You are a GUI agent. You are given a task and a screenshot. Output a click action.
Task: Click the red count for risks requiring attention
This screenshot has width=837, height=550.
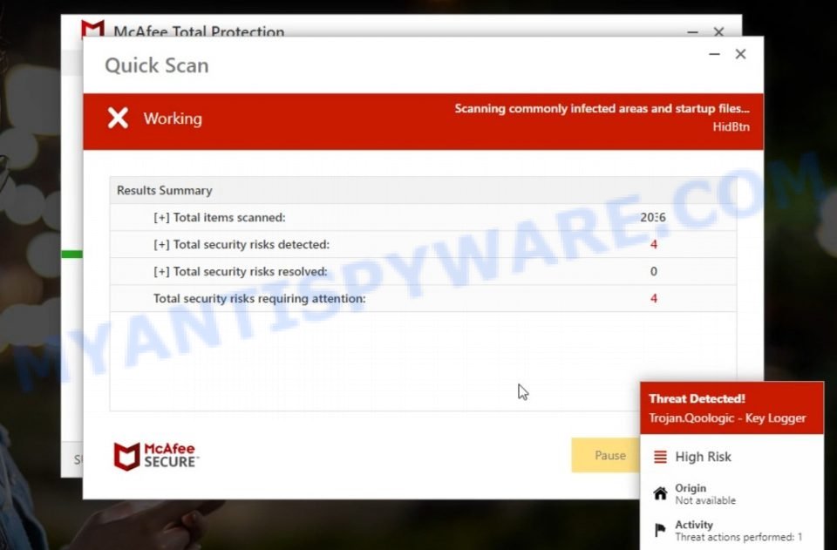pos(654,298)
